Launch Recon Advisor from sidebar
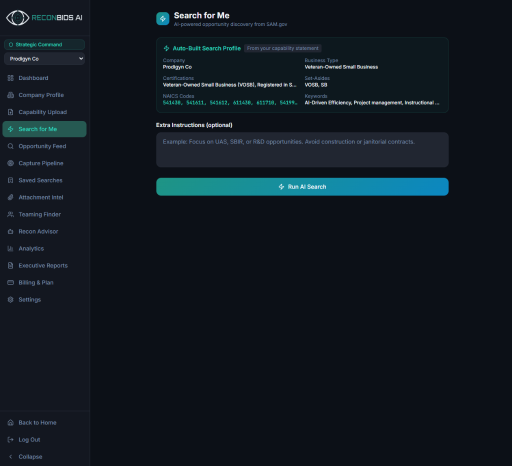 (44, 231)
